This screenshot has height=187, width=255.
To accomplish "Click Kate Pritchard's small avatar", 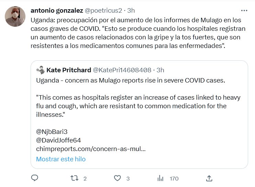I will (40, 70).
